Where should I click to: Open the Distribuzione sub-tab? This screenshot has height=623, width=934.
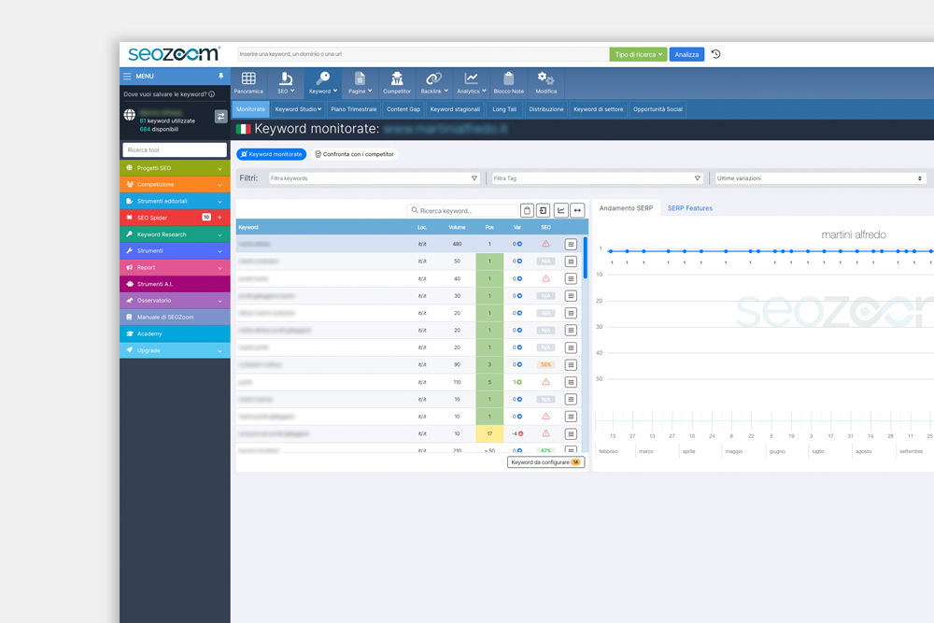[546, 109]
